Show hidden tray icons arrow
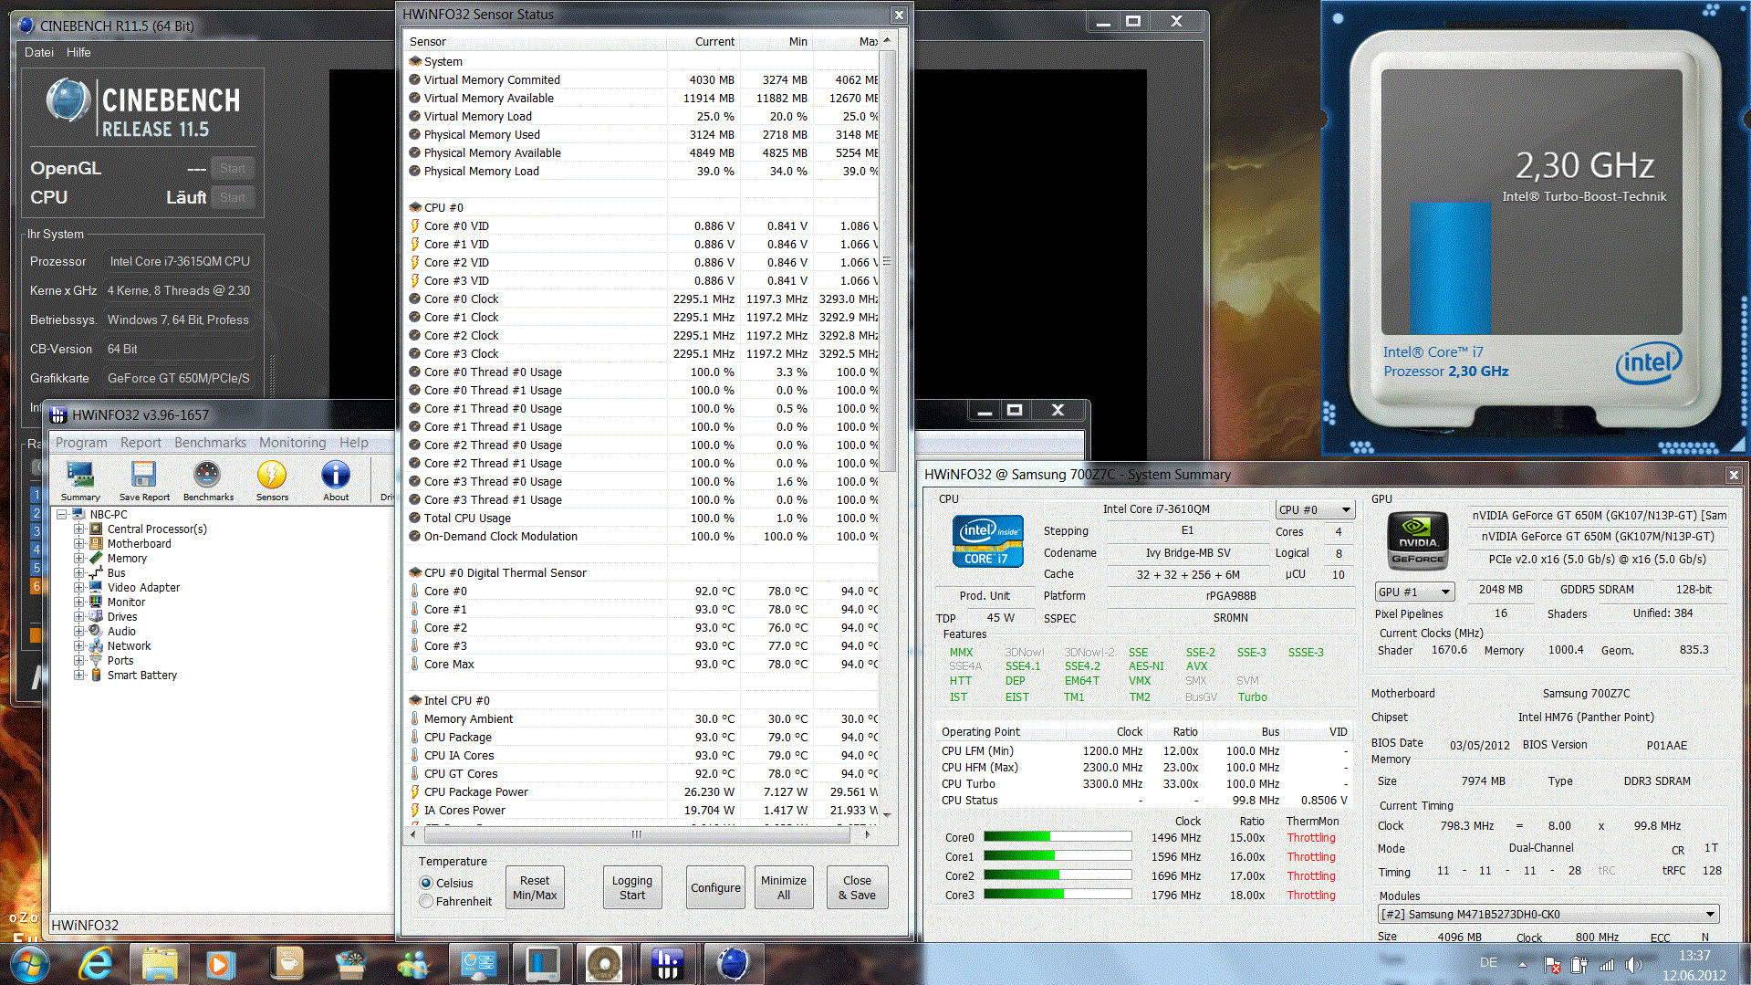 (x=1522, y=964)
